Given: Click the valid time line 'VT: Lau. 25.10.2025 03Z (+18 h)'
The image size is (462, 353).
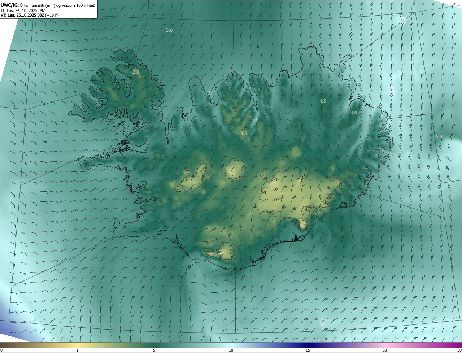Looking at the screenshot, I should coord(30,16).
